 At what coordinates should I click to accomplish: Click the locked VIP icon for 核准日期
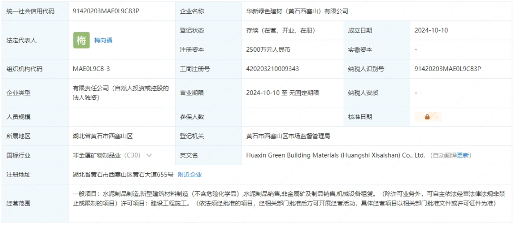pyautogui.click(x=428, y=117)
